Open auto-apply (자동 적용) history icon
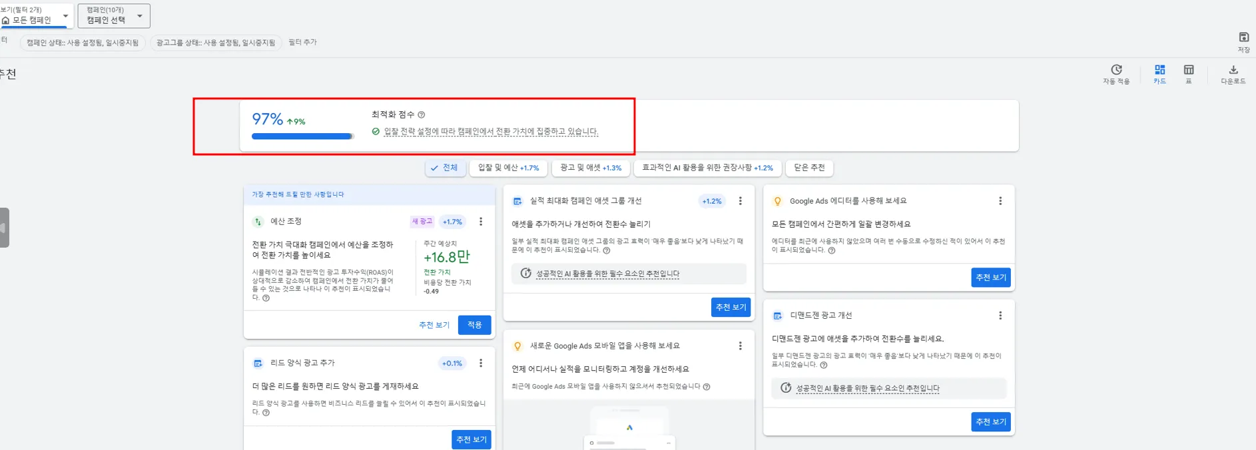The image size is (1256, 450). [1117, 69]
